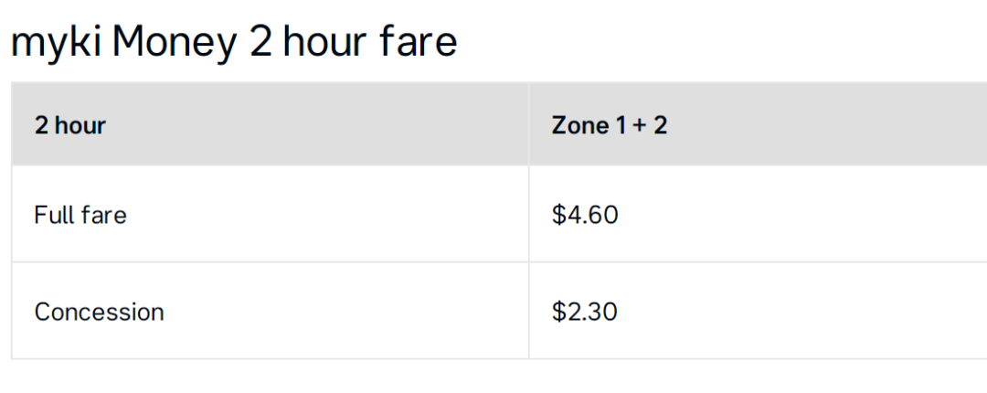
Task: Select the "2 hour" table header cell
Action: coord(270,124)
